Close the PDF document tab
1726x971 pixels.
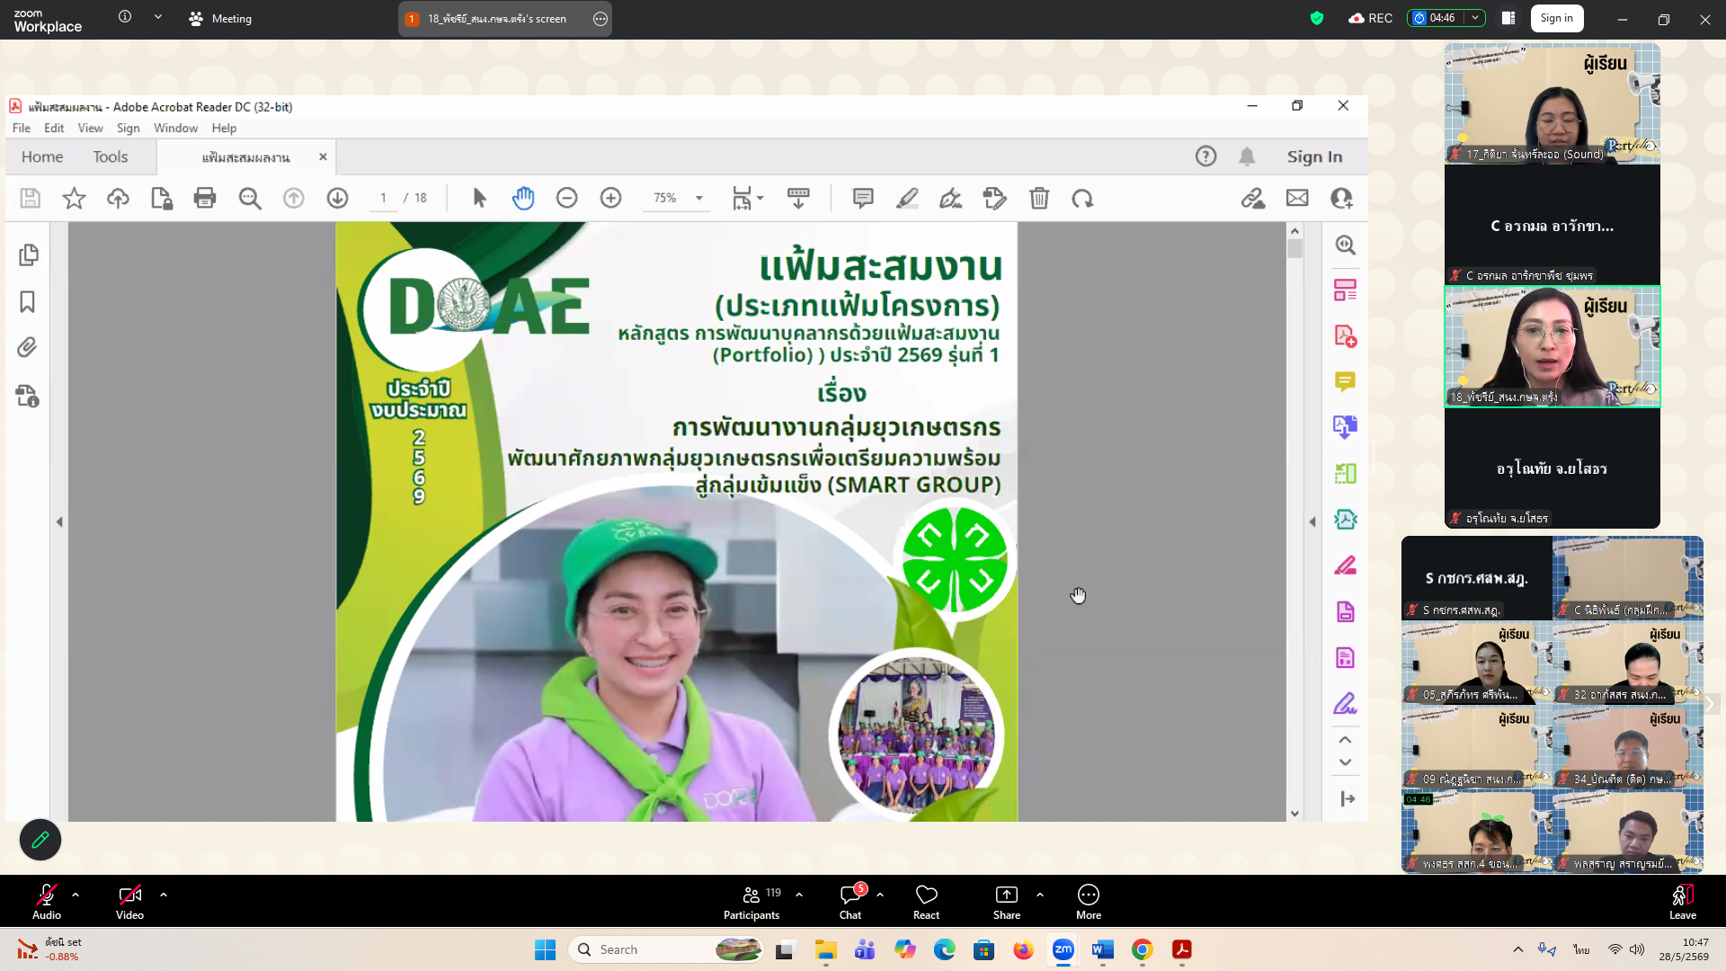point(323,156)
